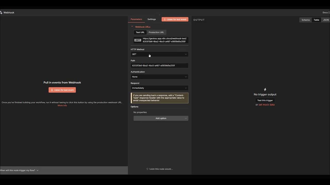The image size is (330, 185).
Task: Switch to the Settings tab
Action: pyautogui.click(x=152, y=19)
